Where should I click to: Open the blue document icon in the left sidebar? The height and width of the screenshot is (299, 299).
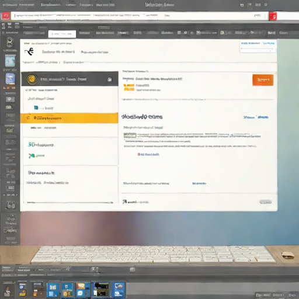[x=10, y=79]
